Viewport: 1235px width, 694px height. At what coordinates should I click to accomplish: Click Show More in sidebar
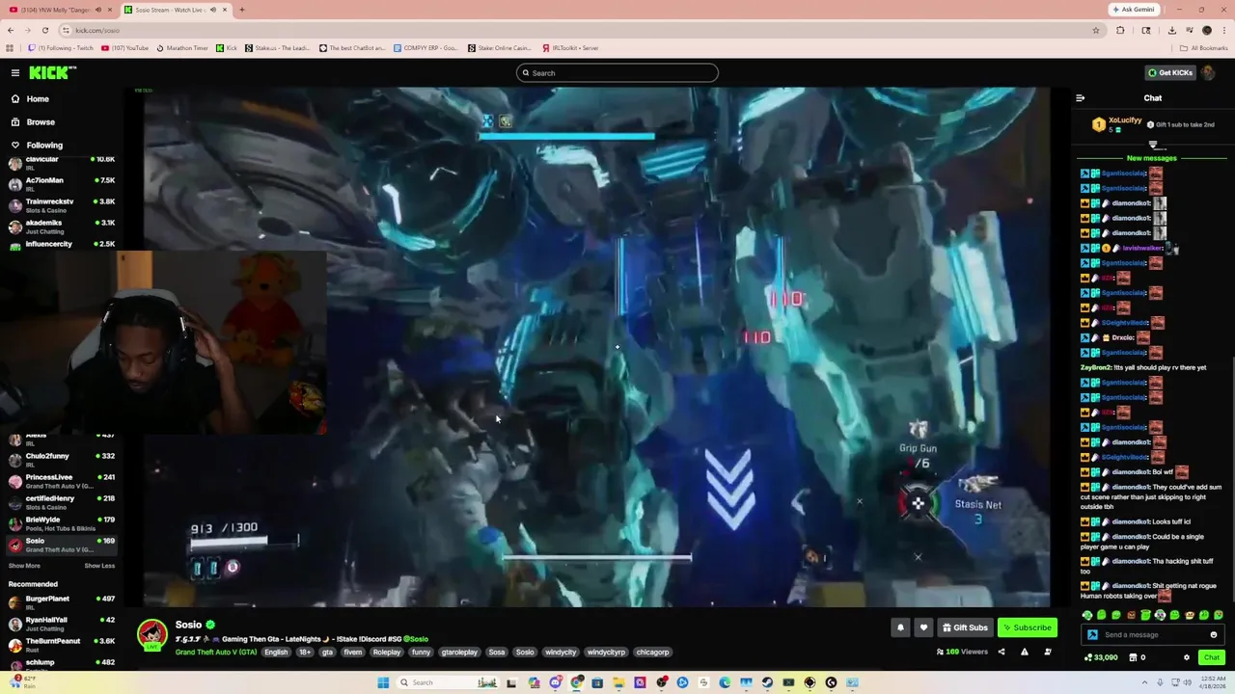click(x=24, y=566)
